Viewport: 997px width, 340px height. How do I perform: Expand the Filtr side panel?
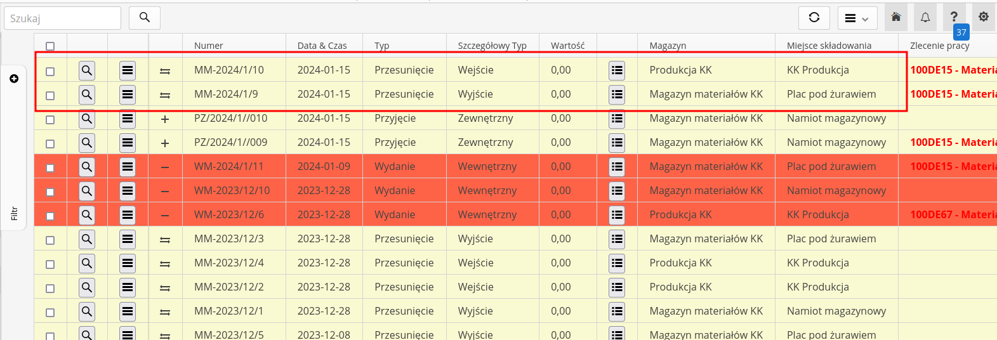point(14,213)
